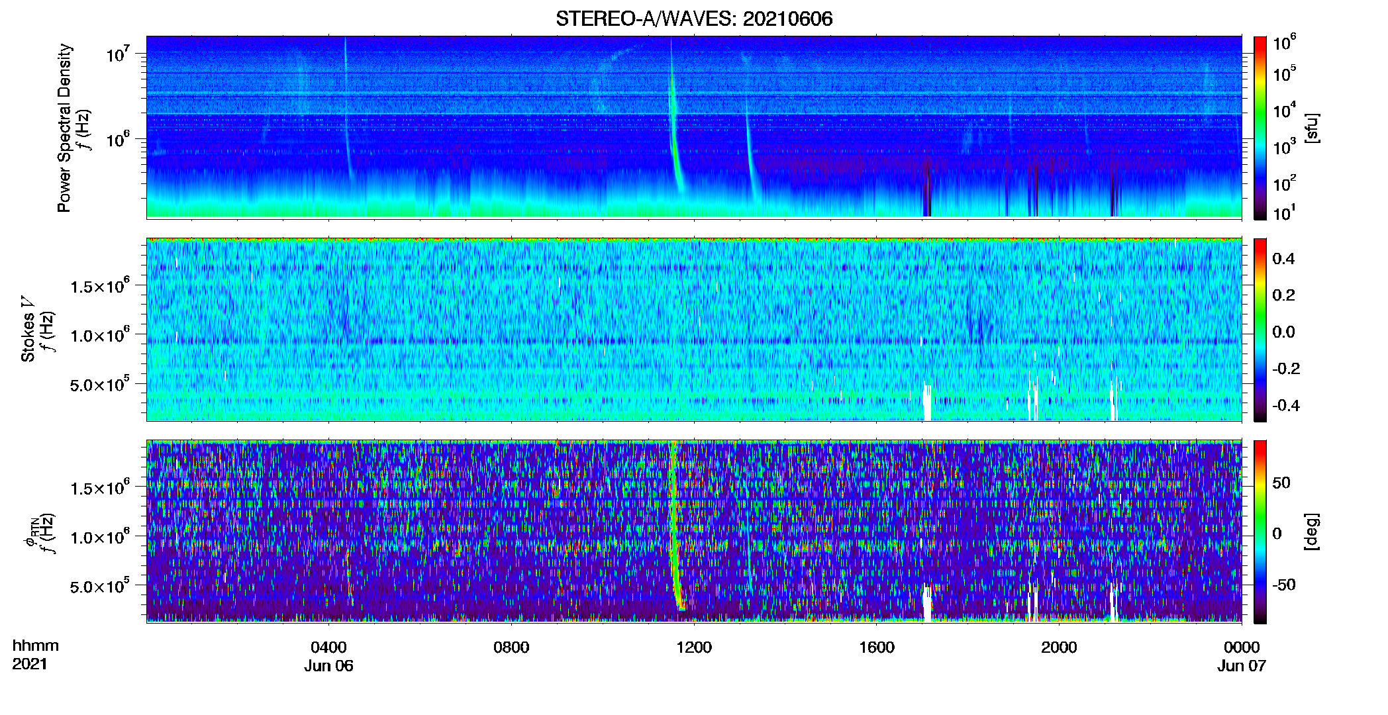1388x715 pixels.
Task: Click the bright type III burst near 1200 in top panel
Action: tap(674, 126)
